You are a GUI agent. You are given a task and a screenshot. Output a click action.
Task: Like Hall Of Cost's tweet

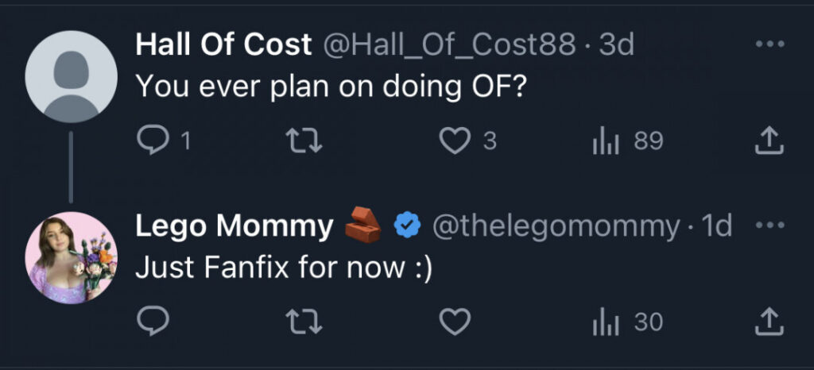pos(455,141)
